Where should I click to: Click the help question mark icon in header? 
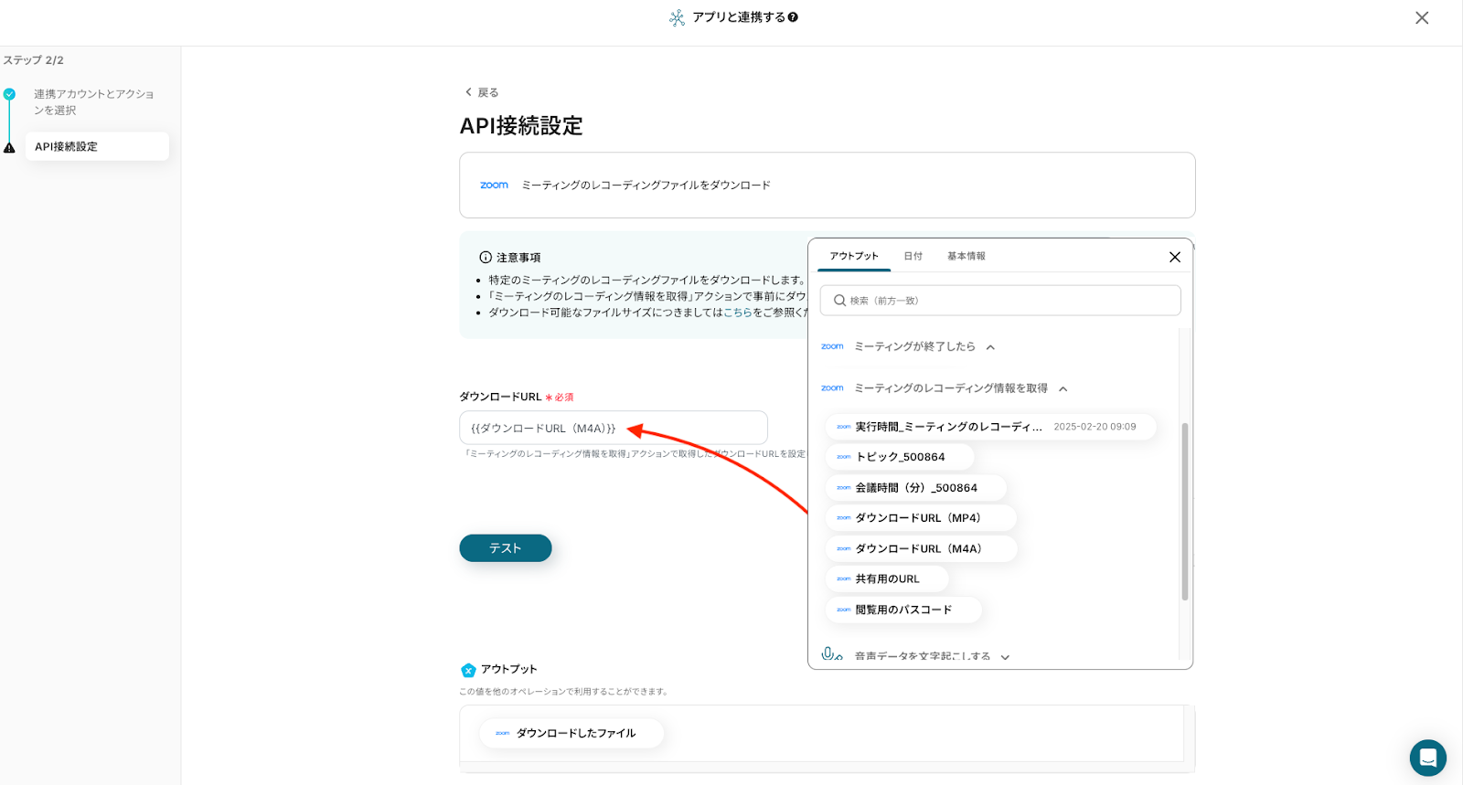(x=793, y=17)
